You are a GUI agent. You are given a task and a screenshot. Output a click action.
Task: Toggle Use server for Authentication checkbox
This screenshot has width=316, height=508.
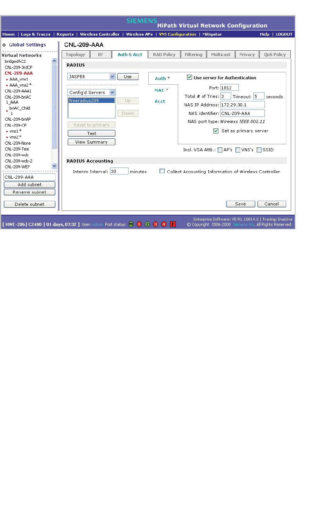pos(189,77)
